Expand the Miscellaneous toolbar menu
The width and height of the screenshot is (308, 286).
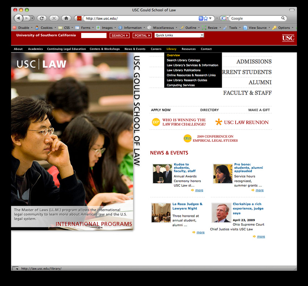click(176, 28)
